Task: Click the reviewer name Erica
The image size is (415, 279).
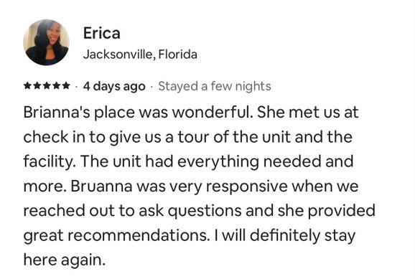Action: [x=102, y=33]
